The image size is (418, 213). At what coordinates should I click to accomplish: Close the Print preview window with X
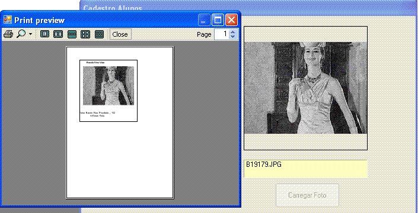pyautogui.click(x=231, y=20)
